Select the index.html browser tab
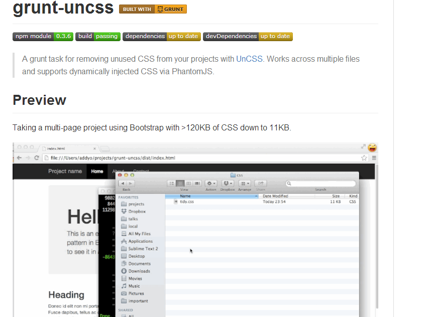The height and width of the screenshot is (317, 426). pos(68,148)
